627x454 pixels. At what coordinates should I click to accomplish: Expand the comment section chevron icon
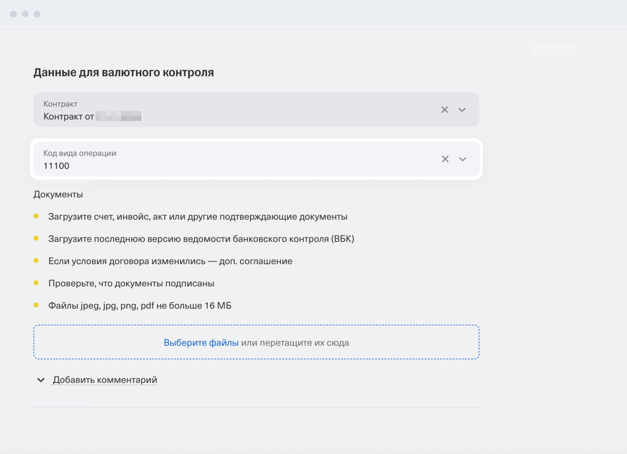coord(41,380)
